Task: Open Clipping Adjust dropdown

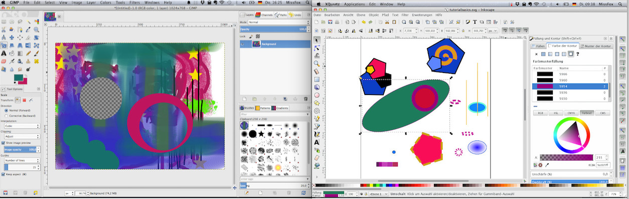Action: 22,136
